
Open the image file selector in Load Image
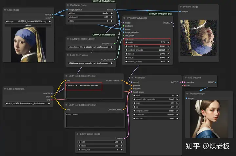(28, 21)
